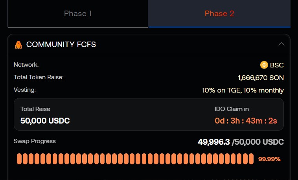Click the Total Raise label
This screenshot has height=180, width=298.
coord(35,109)
